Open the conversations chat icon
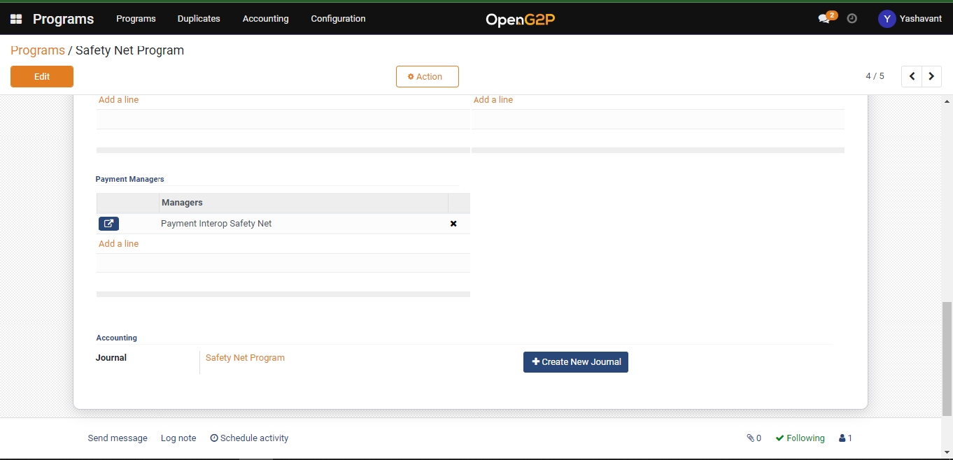Viewport: 953px width, 460px height. click(x=825, y=19)
